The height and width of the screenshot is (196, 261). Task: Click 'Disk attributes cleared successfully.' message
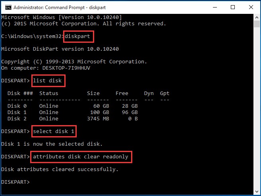click(60, 169)
